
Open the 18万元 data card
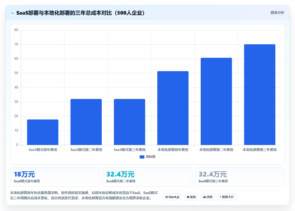pyautogui.click(x=55, y=177)
